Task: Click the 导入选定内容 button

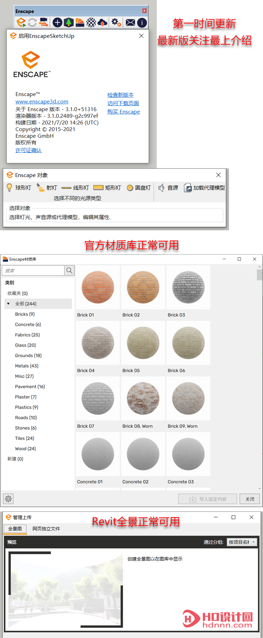Action: coord(208,499)
